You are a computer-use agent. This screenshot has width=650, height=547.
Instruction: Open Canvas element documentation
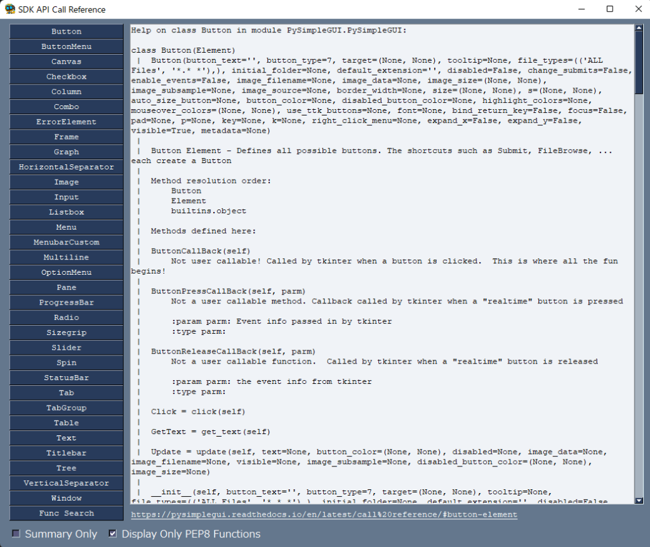coord(67,62)
